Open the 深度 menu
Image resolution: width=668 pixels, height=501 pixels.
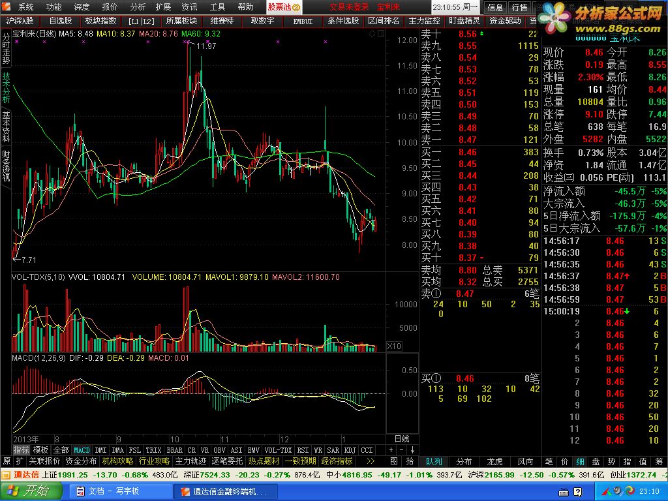click(x=82, y=7)
